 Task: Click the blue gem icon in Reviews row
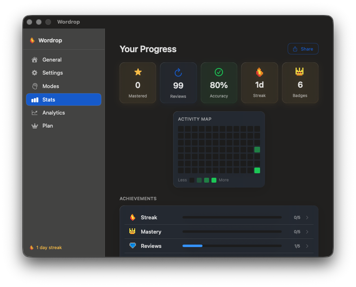coord(133,245)
